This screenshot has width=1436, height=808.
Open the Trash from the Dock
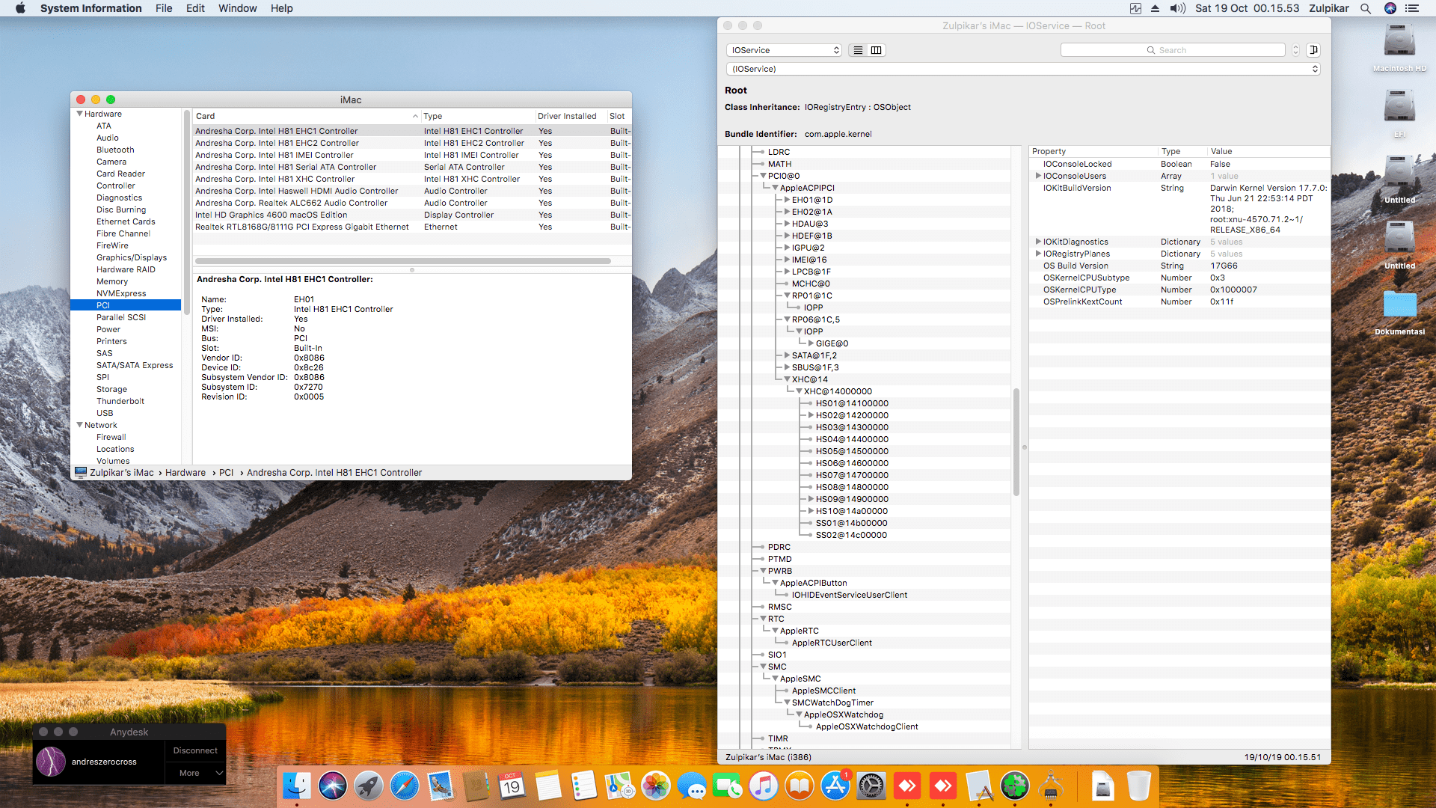(x=1141, y=786)
